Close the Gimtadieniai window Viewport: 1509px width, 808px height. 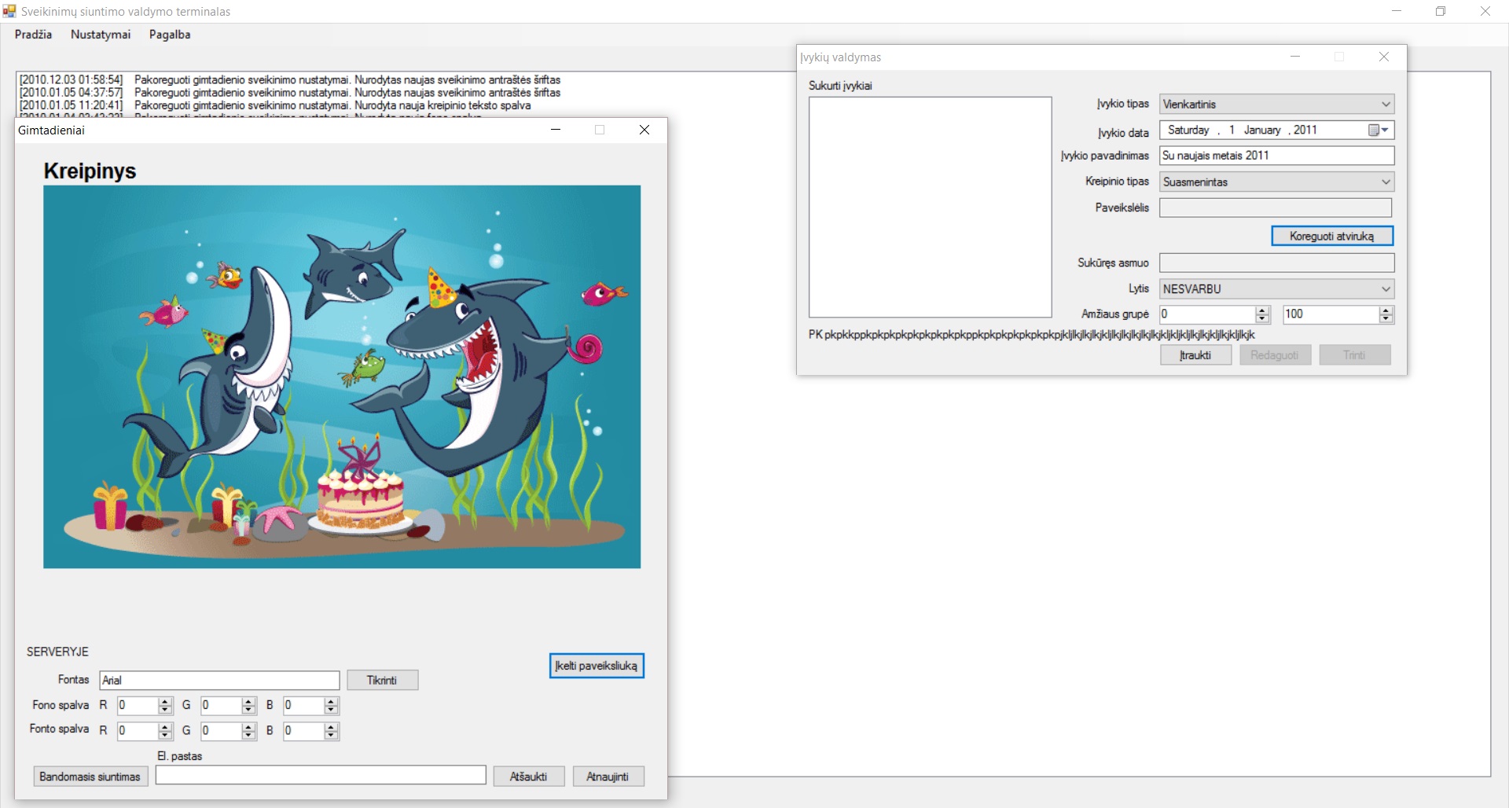644,130
